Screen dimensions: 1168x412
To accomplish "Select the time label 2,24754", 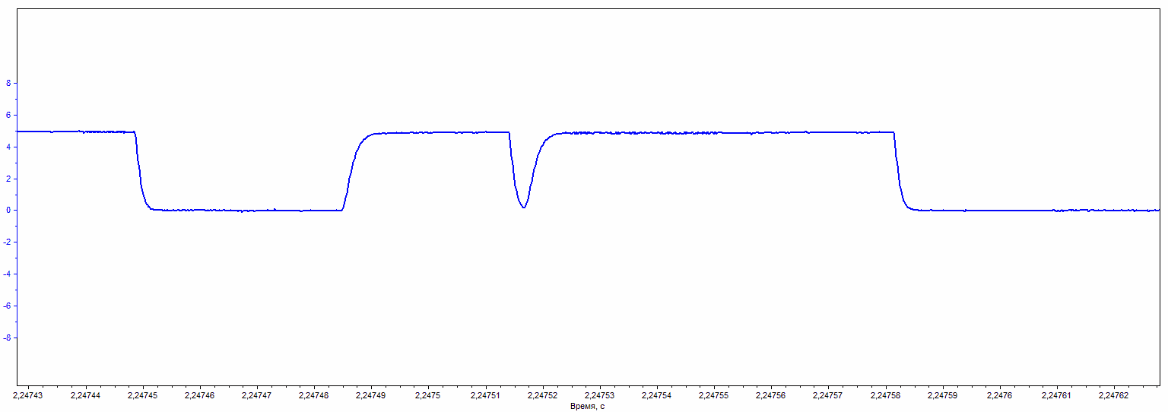I will 656,396.
